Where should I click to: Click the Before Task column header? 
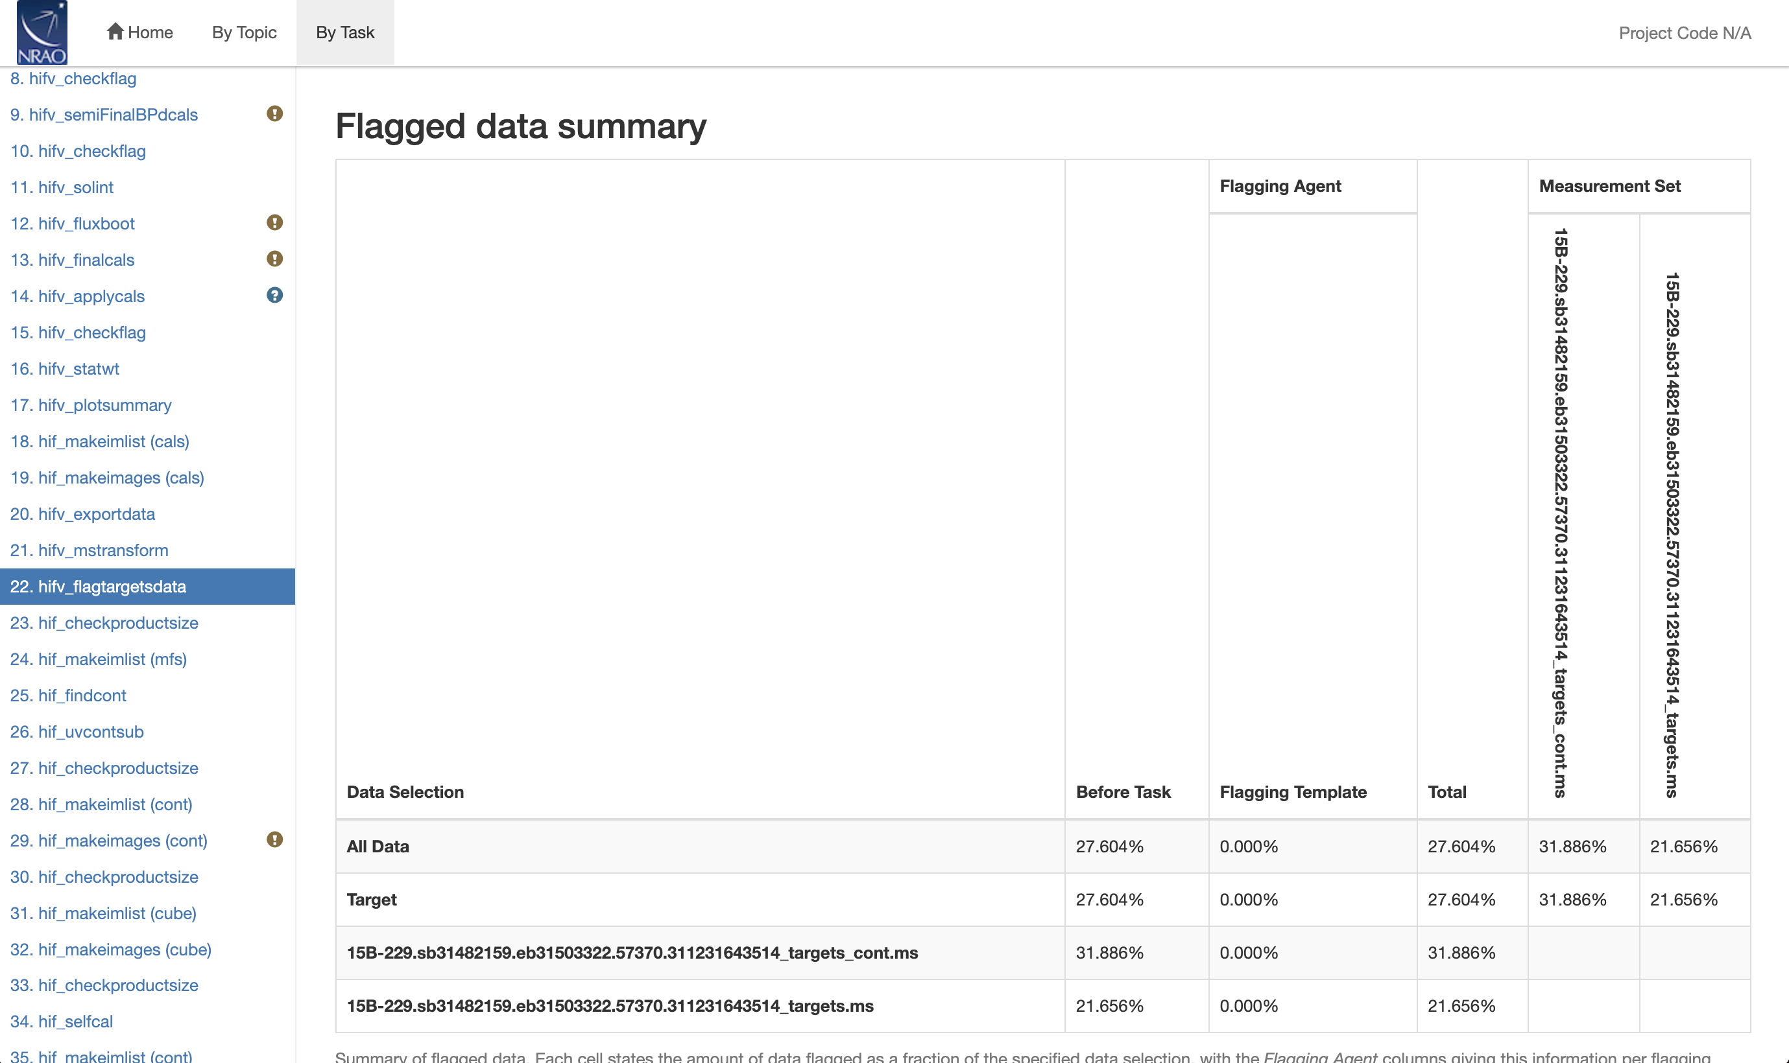pos(1123,791)
